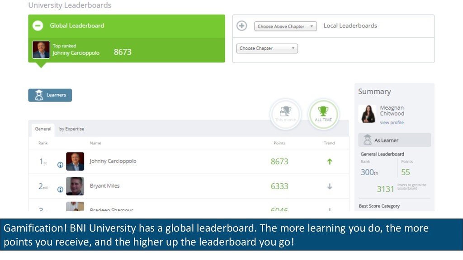Click the General Leaderboard label in Summary
463x260 pixels.
click(x=382, y=154)
